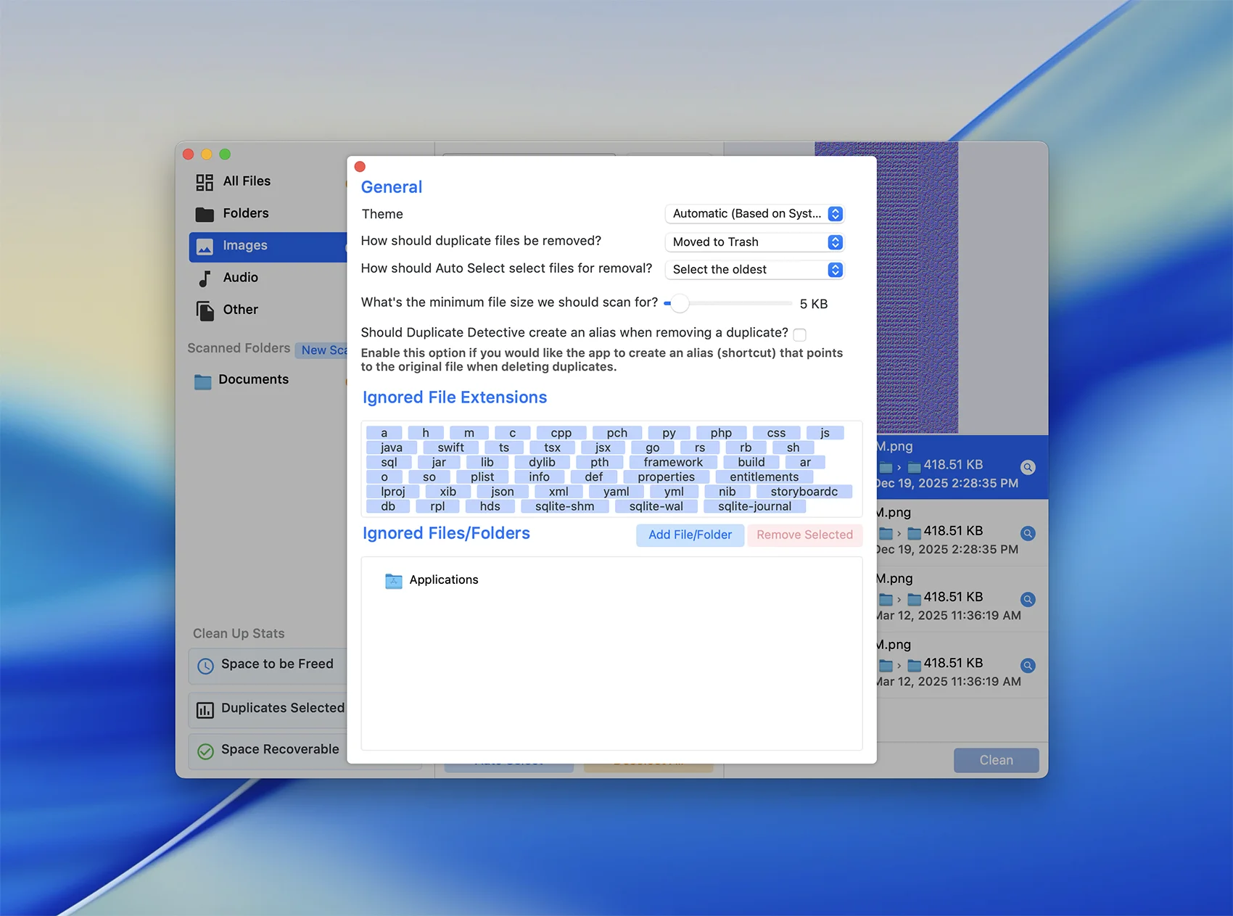The width and height of the screenshot is (1233, 916).
Task: Open the Theme dropdown
Action: 754,214
